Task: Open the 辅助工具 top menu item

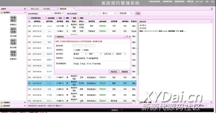Action: [190, 1]
